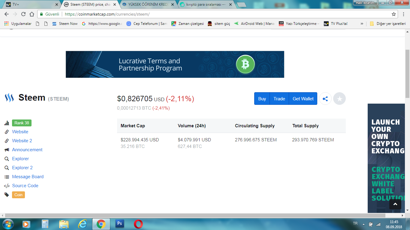Open the Calculator from the taskbar

45,224
